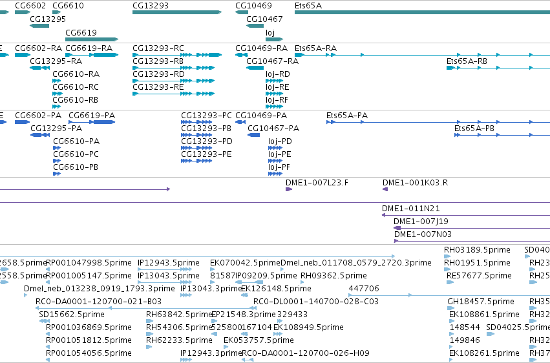Select transcript CG10469-RA
The height and width of the screenshot is (363, 550).
coord(261,48)
